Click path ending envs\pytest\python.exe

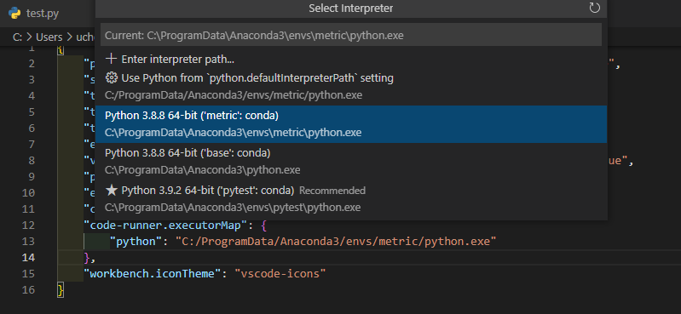coord(233,208)
